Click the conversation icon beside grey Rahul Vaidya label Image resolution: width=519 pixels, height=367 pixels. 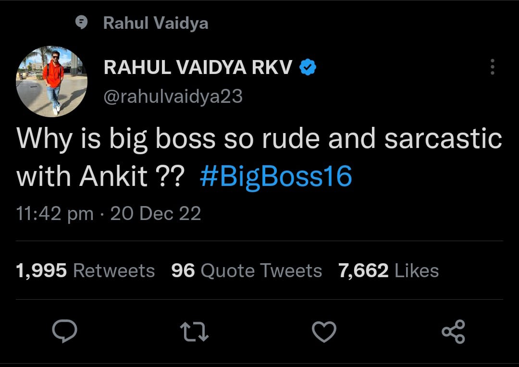coord(81,23)
